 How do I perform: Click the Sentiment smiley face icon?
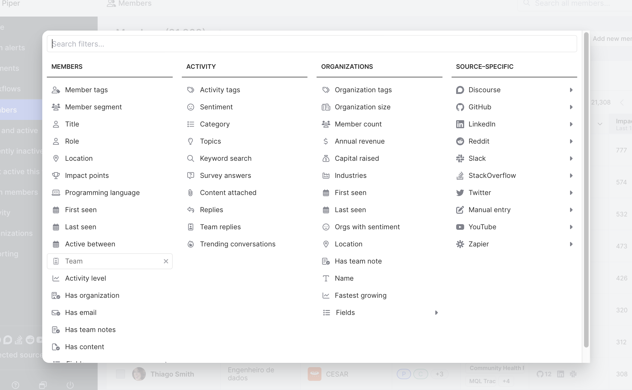pyautogui.click(x=190, y=107)
